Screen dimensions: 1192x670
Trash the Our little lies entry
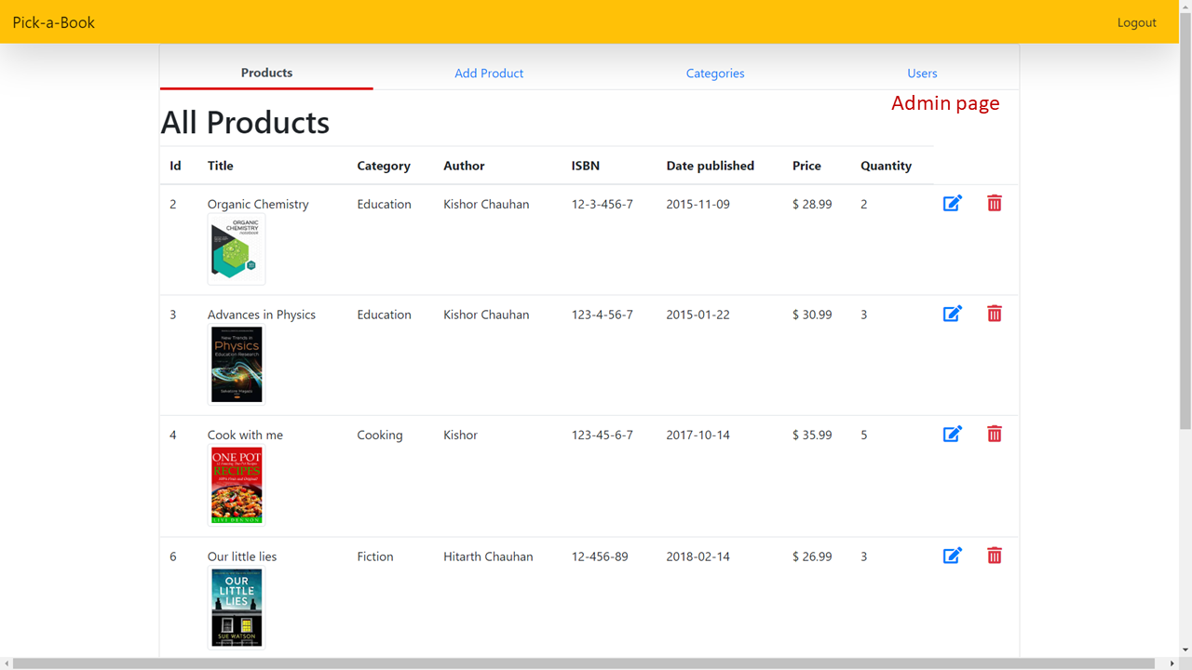click(995, 556)
